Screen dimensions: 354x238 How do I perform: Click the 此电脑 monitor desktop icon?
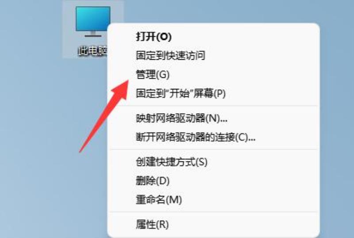93,22
